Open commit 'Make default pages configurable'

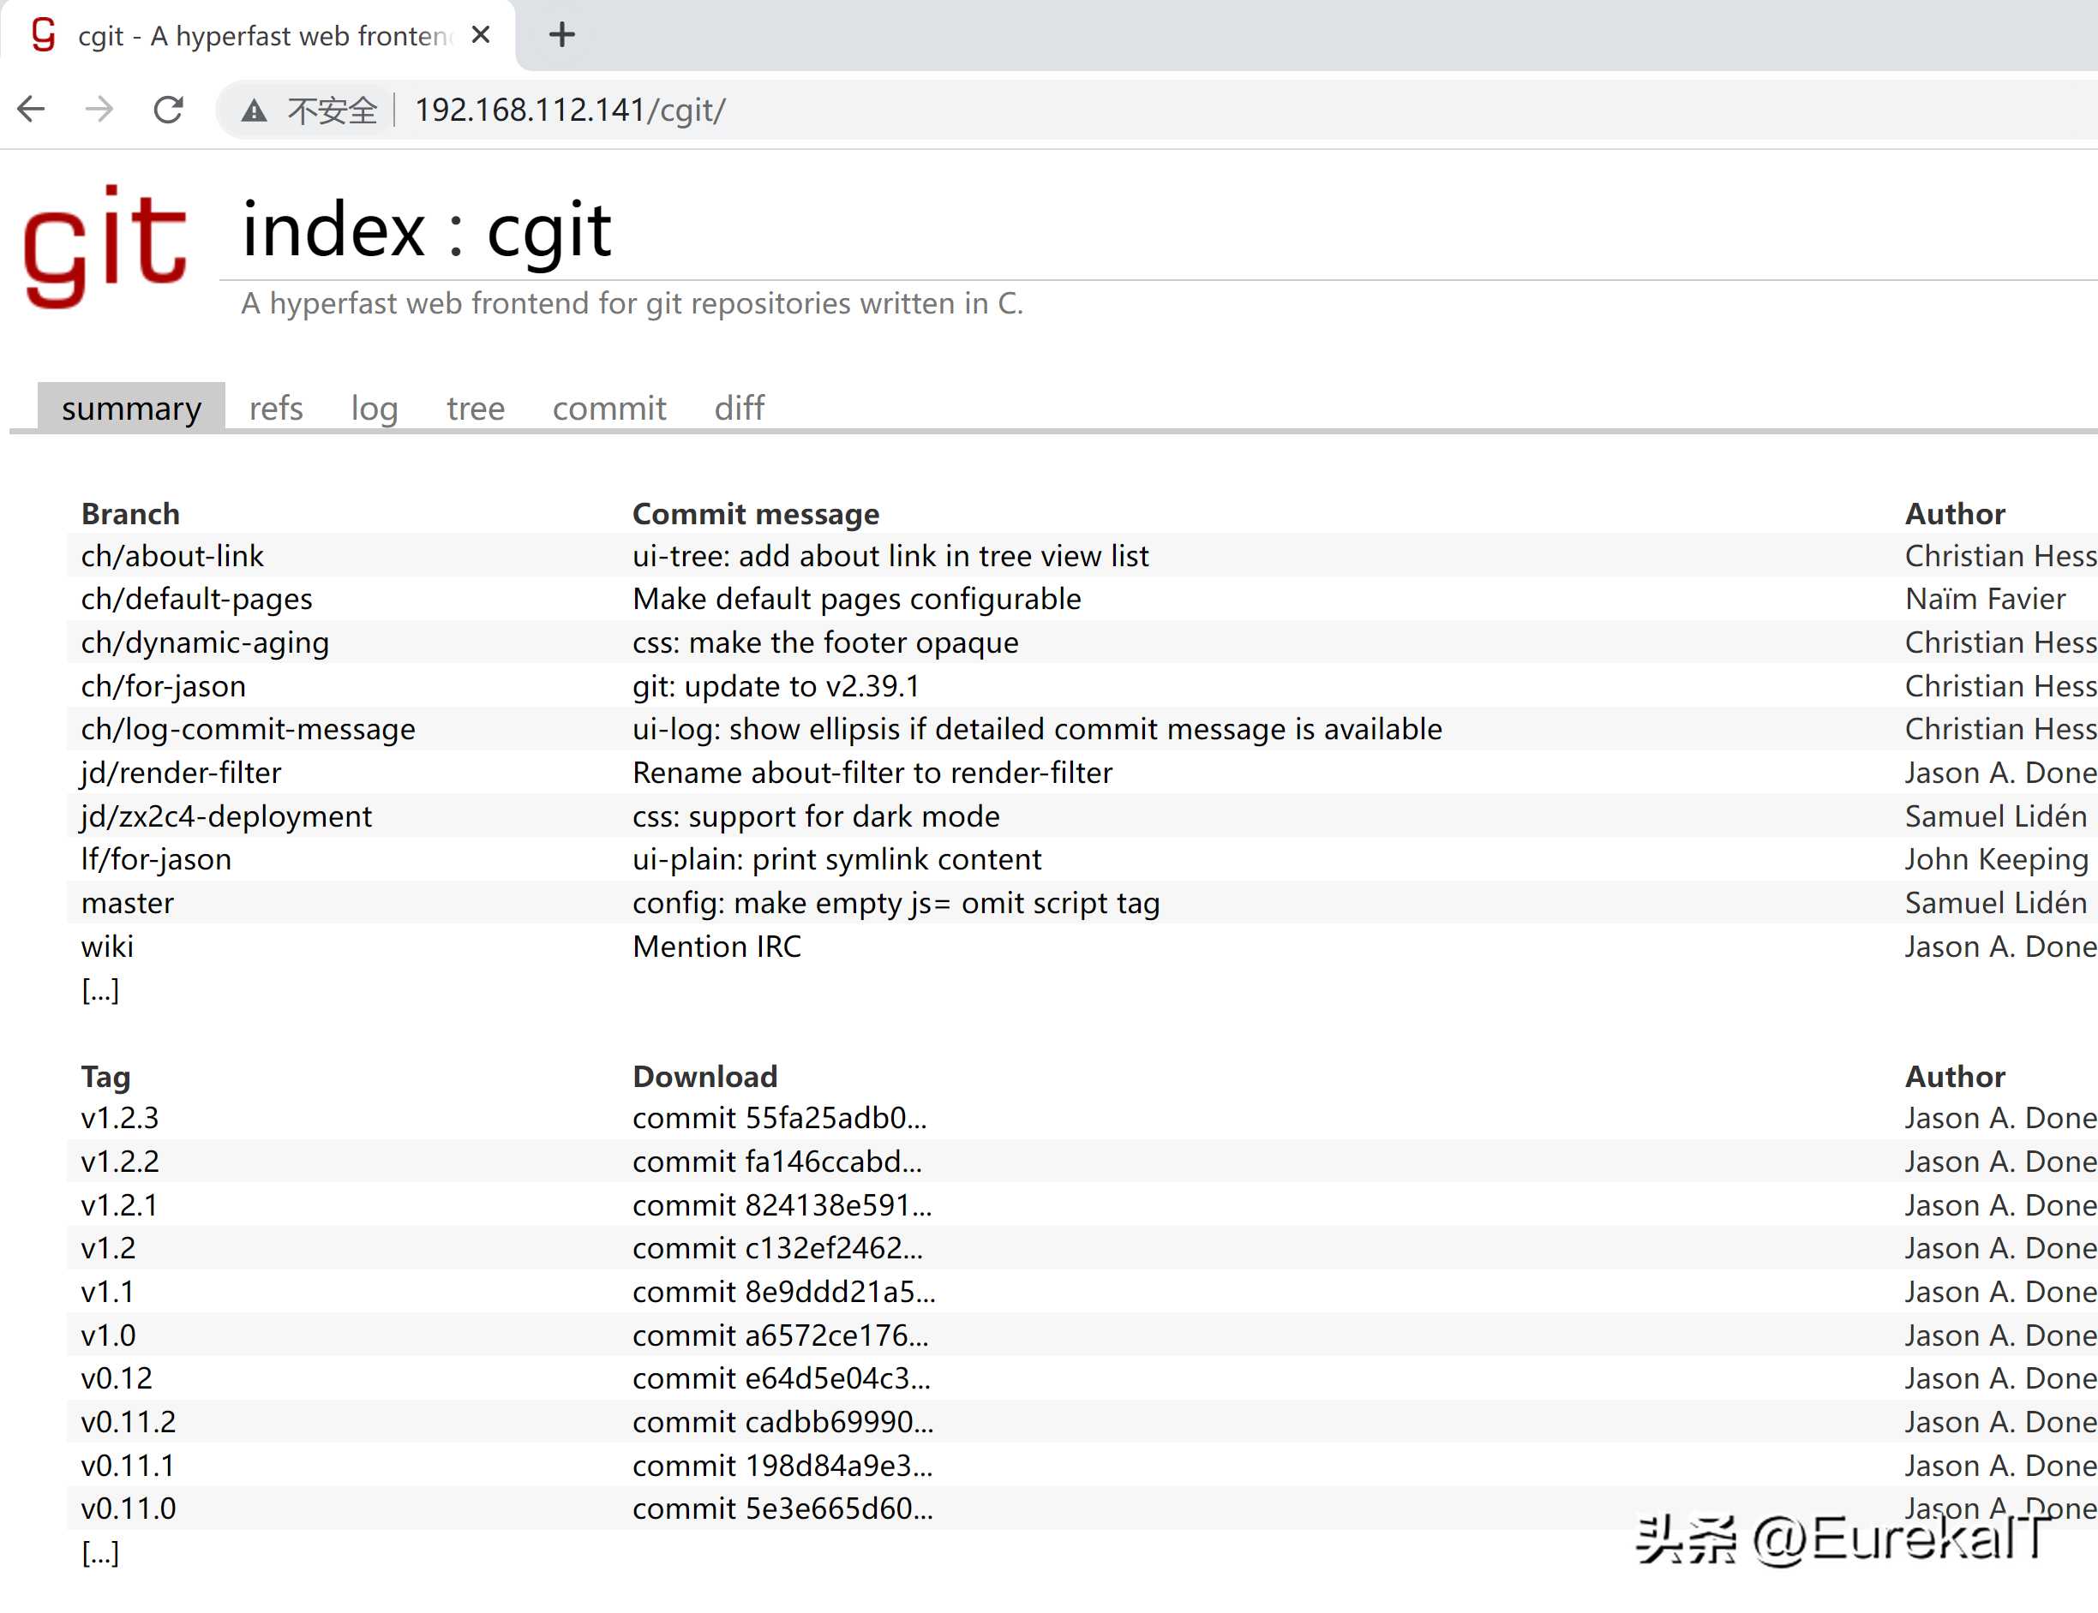tap(857, 599)
